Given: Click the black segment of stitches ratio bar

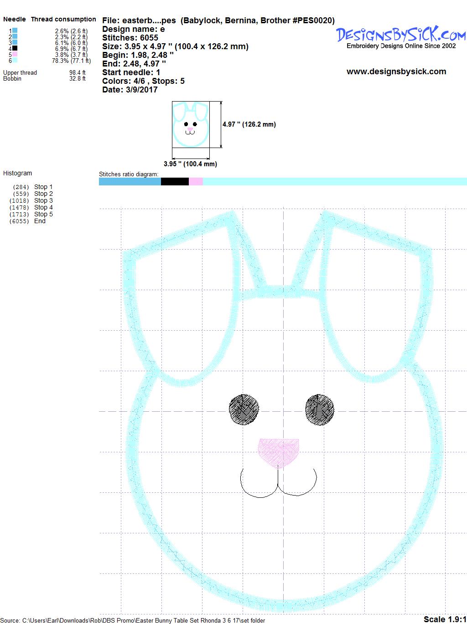Looking at the screenshot, I should [x=175, y=182].
